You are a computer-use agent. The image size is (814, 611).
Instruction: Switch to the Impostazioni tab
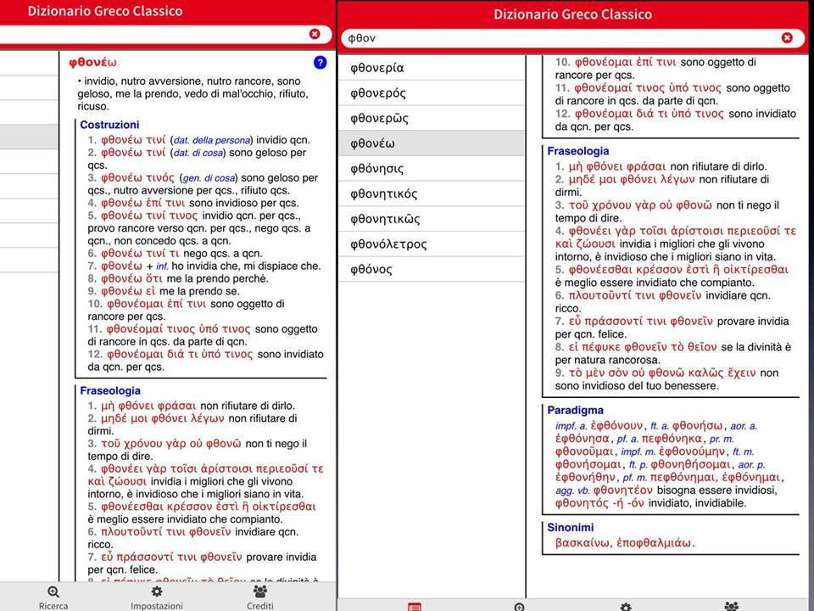click(x=157, y=598)
